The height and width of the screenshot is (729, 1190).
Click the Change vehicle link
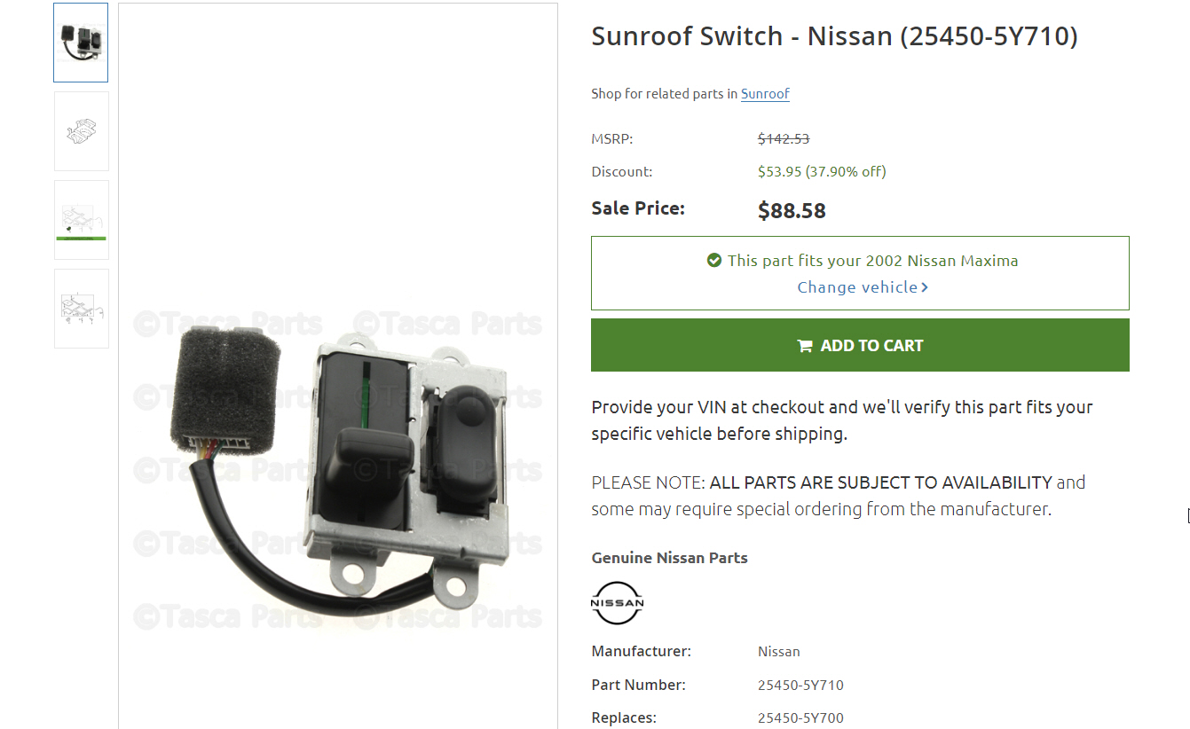tap(857, 287)
